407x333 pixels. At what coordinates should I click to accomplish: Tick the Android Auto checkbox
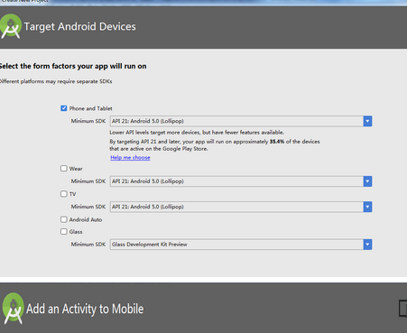(64, 219)
